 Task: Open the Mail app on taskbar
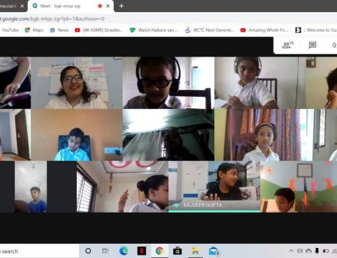point(214,251)
